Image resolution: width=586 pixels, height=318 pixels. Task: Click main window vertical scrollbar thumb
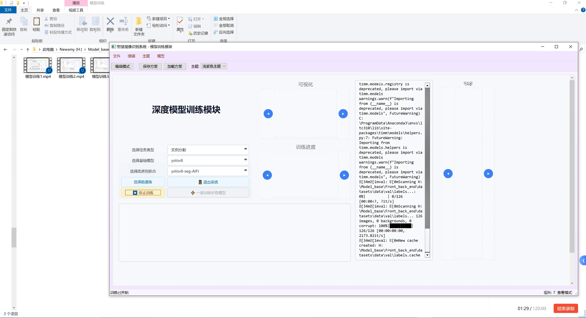572,166
